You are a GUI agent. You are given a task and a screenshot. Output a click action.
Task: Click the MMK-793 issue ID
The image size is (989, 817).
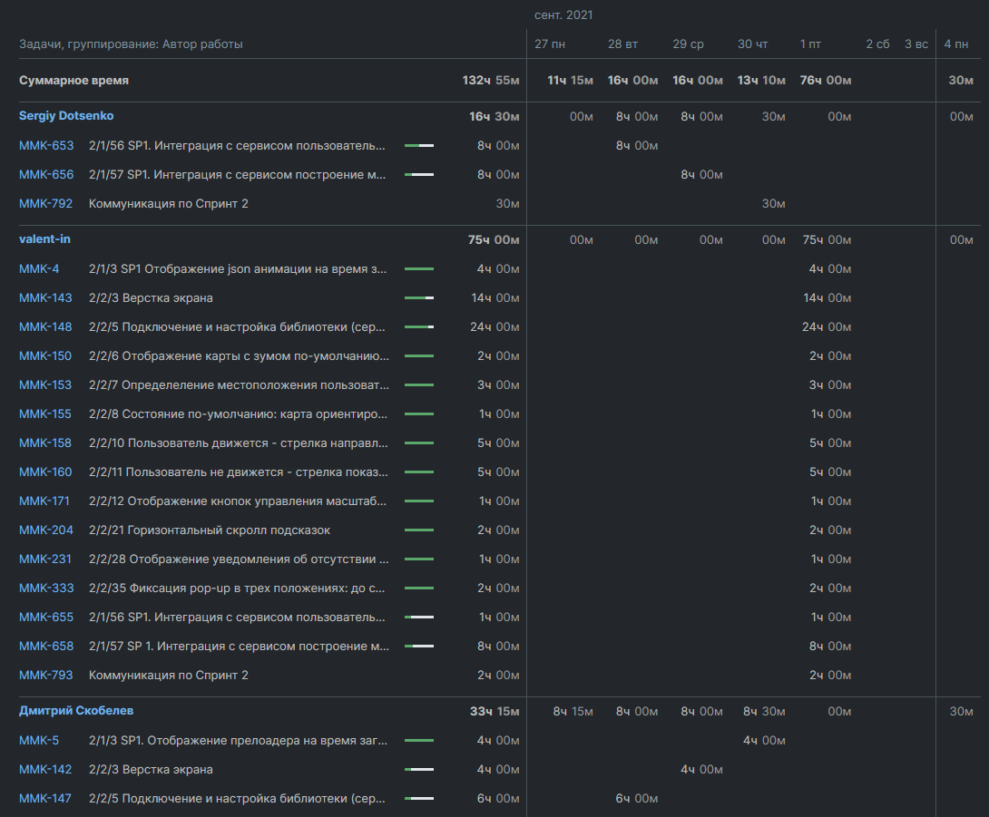pos(45,676)
